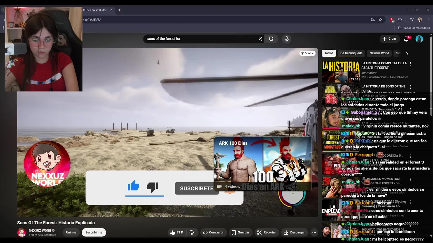The width and height of the screenshot is (433, 243).
Task: Open the ARK 100 Días playlist end card
Action: [x=263, y=164]
